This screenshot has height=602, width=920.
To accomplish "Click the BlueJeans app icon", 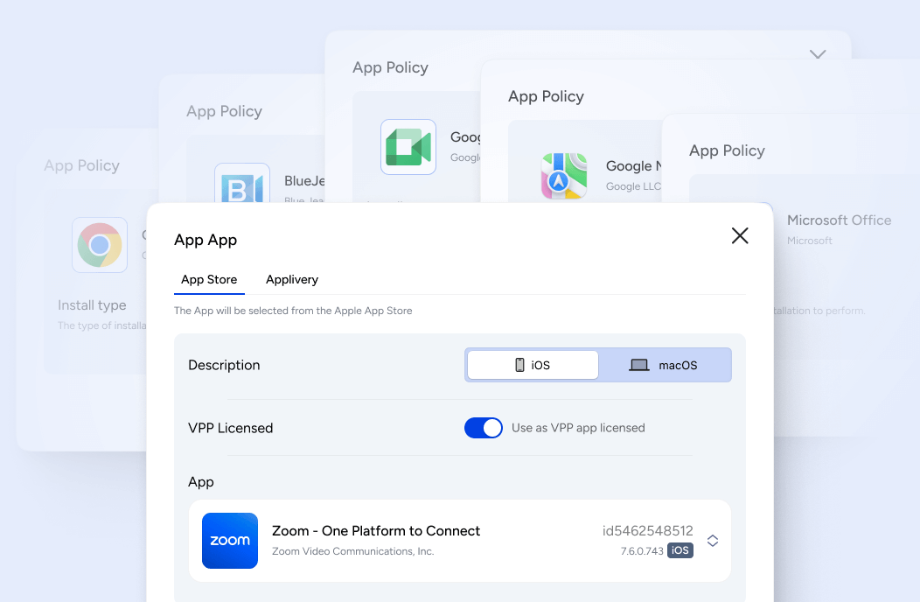I will [241, 185].
